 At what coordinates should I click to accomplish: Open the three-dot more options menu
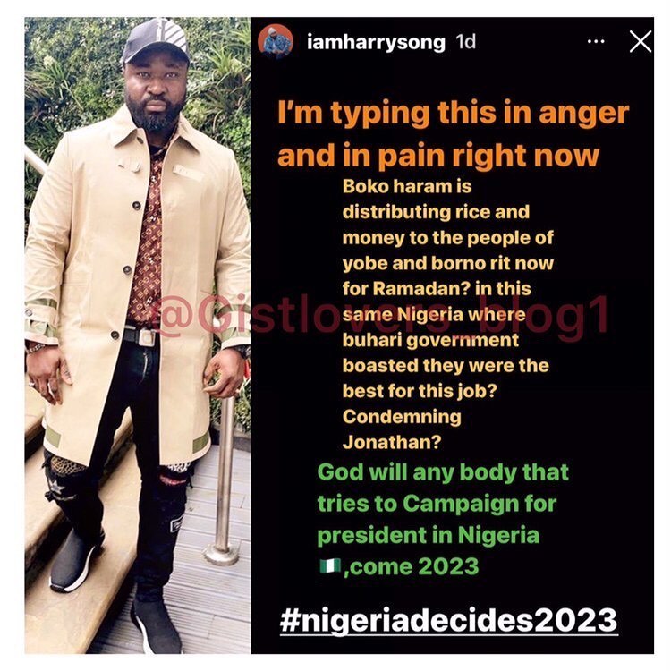point(596,41)
